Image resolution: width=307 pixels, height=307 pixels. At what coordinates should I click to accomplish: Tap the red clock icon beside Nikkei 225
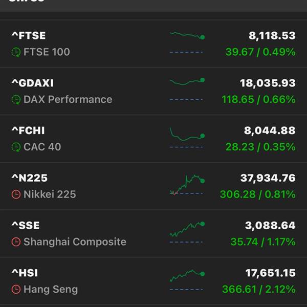pos(16,194)
